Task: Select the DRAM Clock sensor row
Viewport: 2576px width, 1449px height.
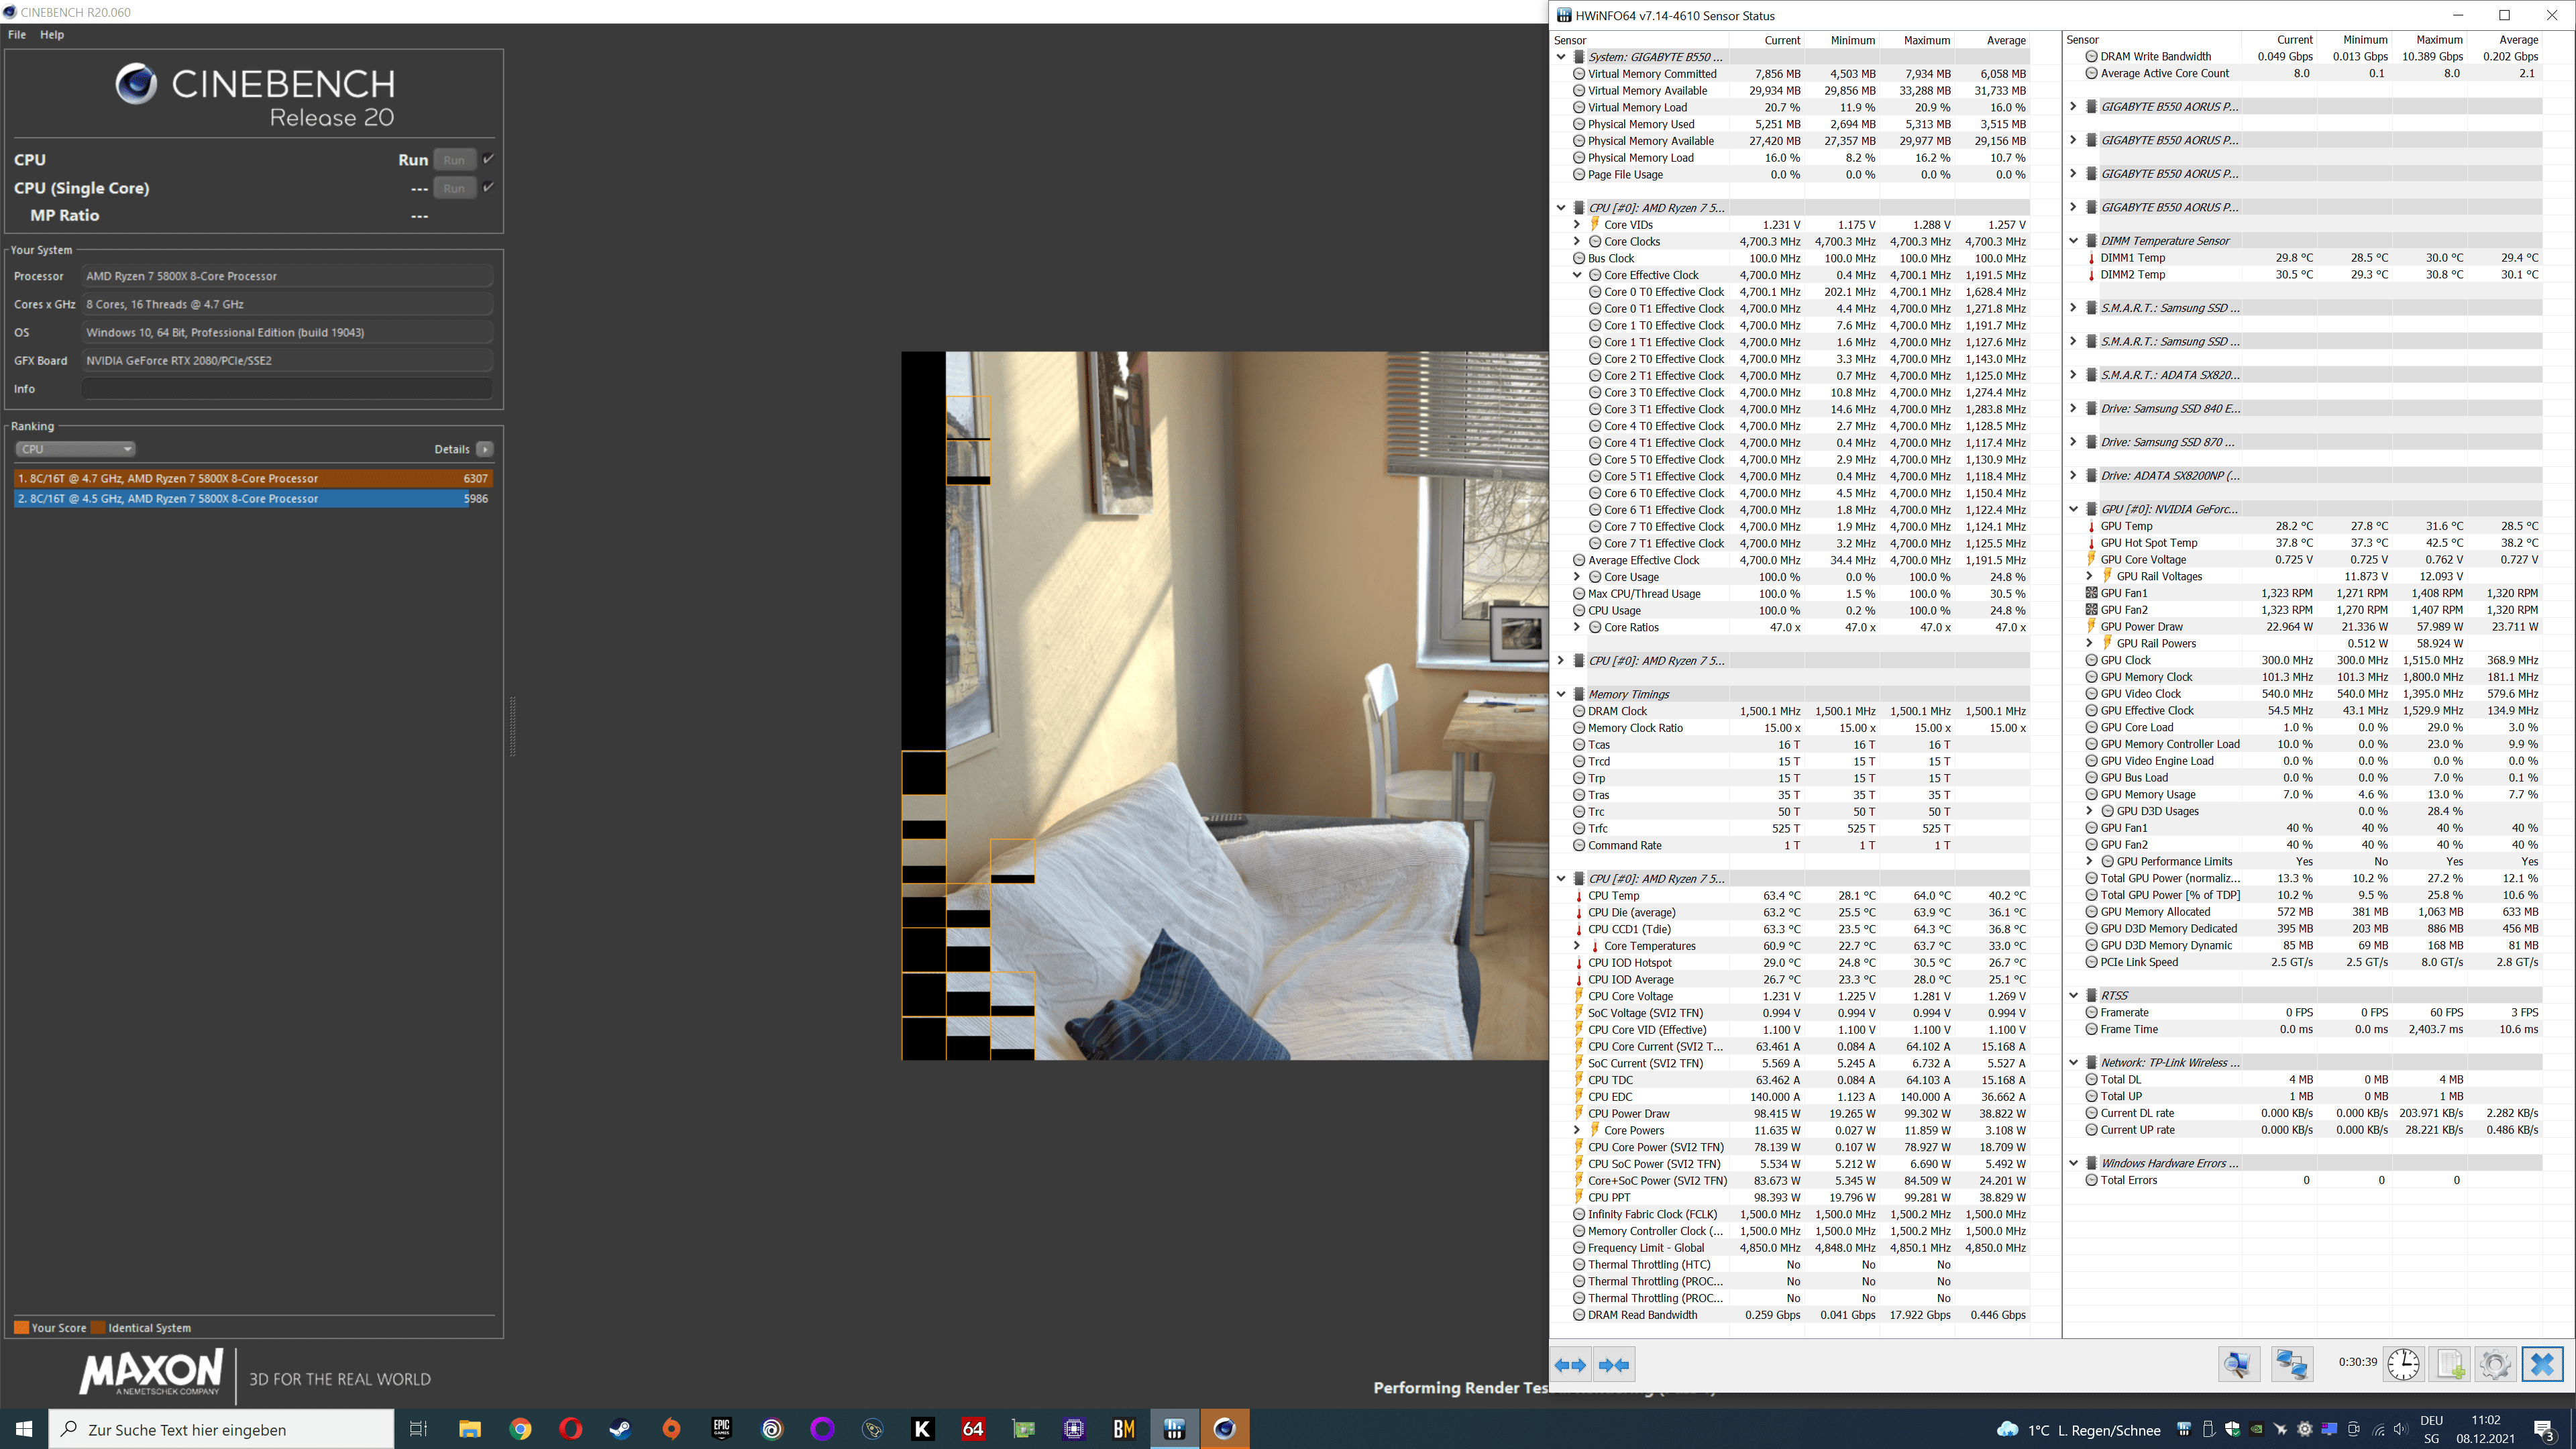Action: (x=1800, y=711)
